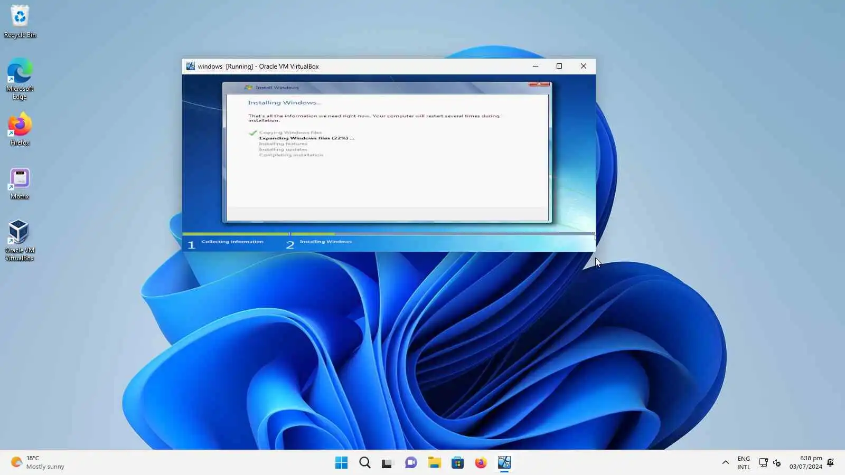This screenshot has height=475, width=845.
Task: Open the Chat app from the taskbar
Action: click(x=411, y=463)
